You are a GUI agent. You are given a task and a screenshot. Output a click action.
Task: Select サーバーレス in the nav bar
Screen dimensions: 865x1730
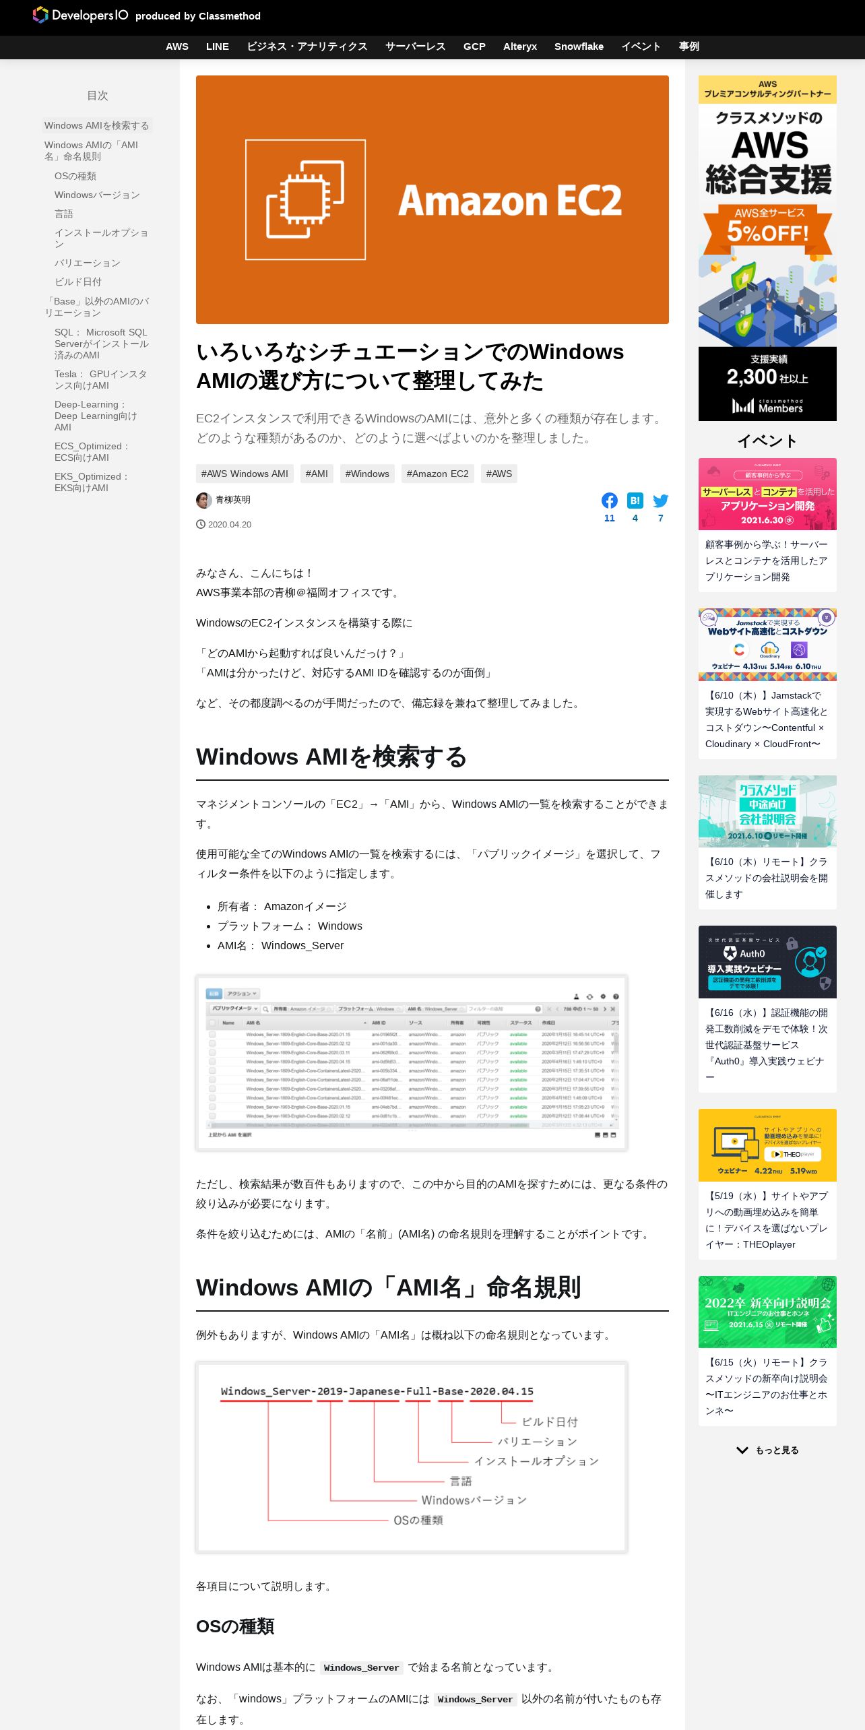tap(416, 46)
